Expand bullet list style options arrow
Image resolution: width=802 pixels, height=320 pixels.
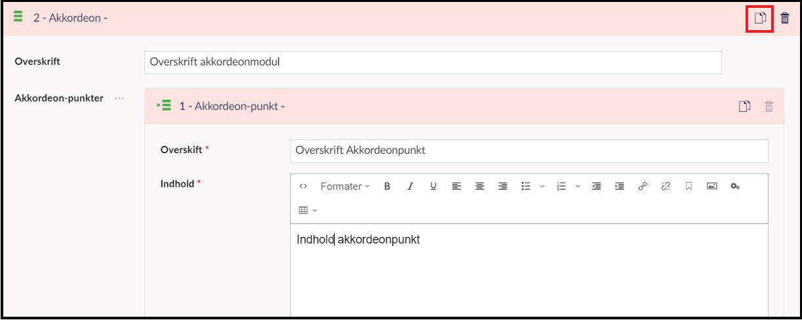pyautogui.click(x=542, y=187)
